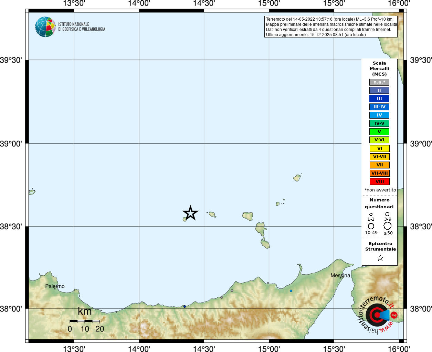Select the green V intensity swatch
Screen dimensions: 432x352
tap(379, 132)
